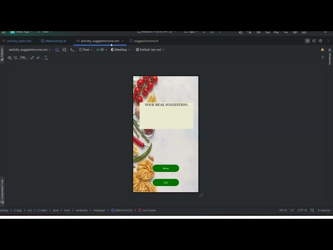Open view options eye icon
The height and width of the screenshot is (250, 333).
[9, 58]
